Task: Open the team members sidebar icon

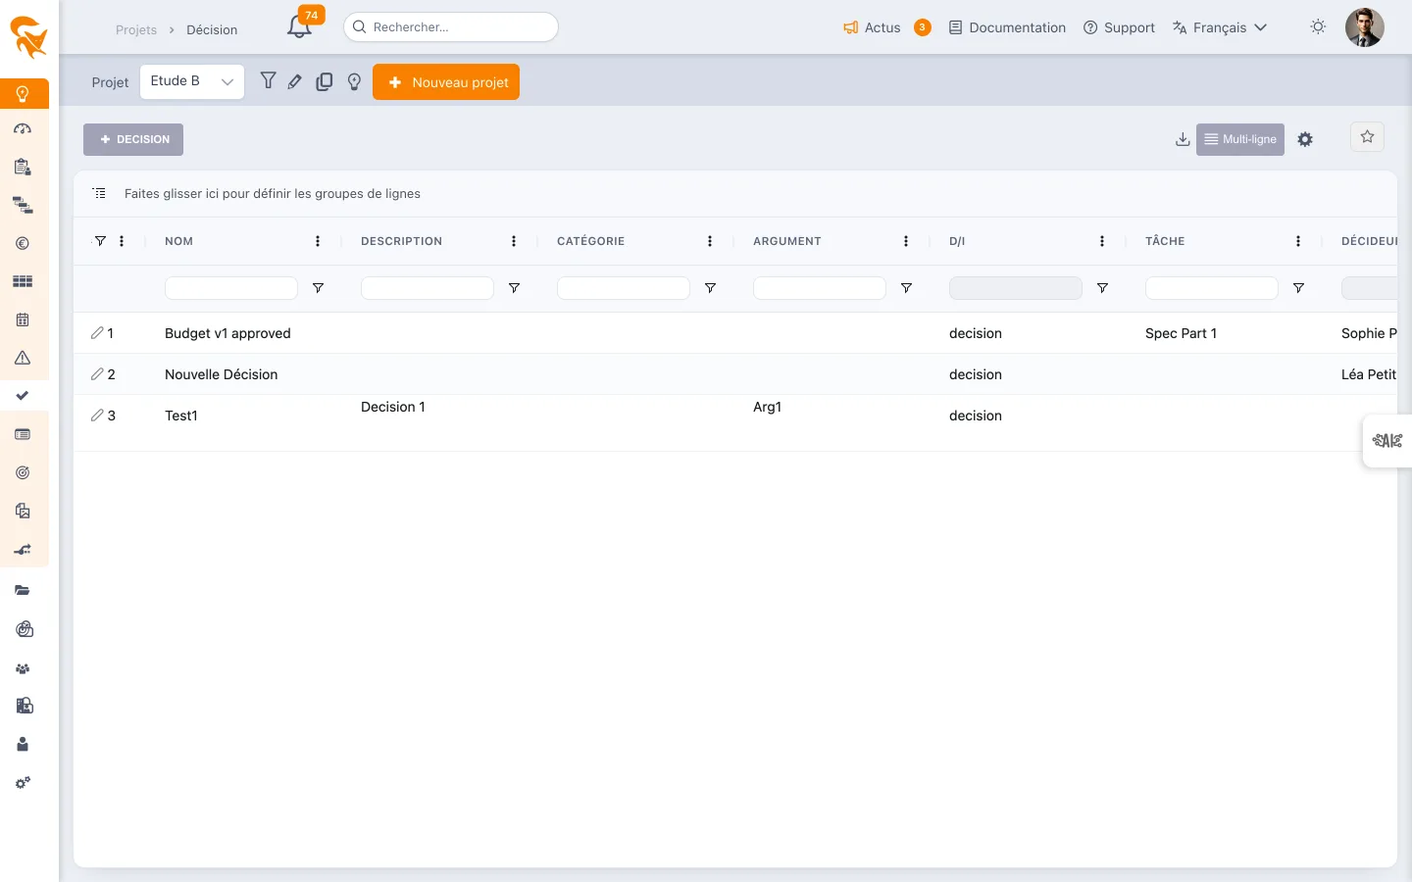Action: 23,668
